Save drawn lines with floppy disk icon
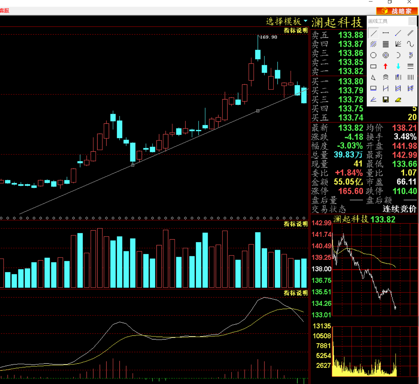 pos(386,99)
